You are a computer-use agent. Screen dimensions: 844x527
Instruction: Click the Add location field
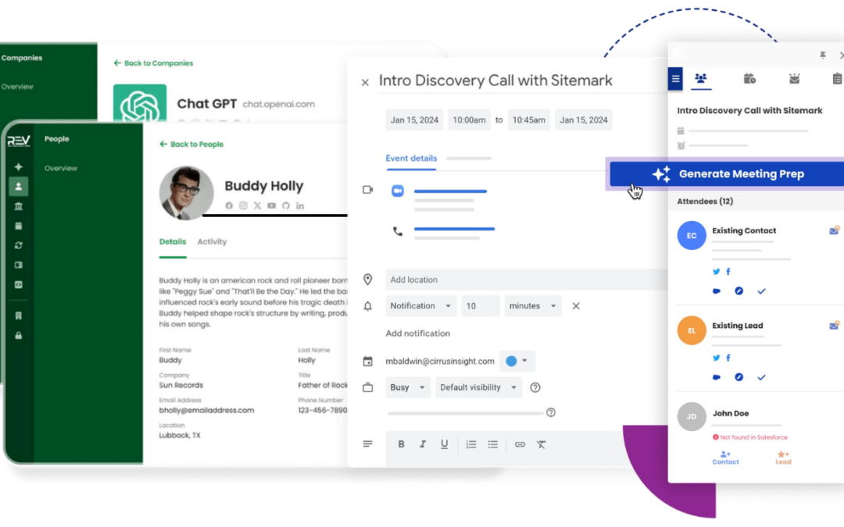point(527,280)
